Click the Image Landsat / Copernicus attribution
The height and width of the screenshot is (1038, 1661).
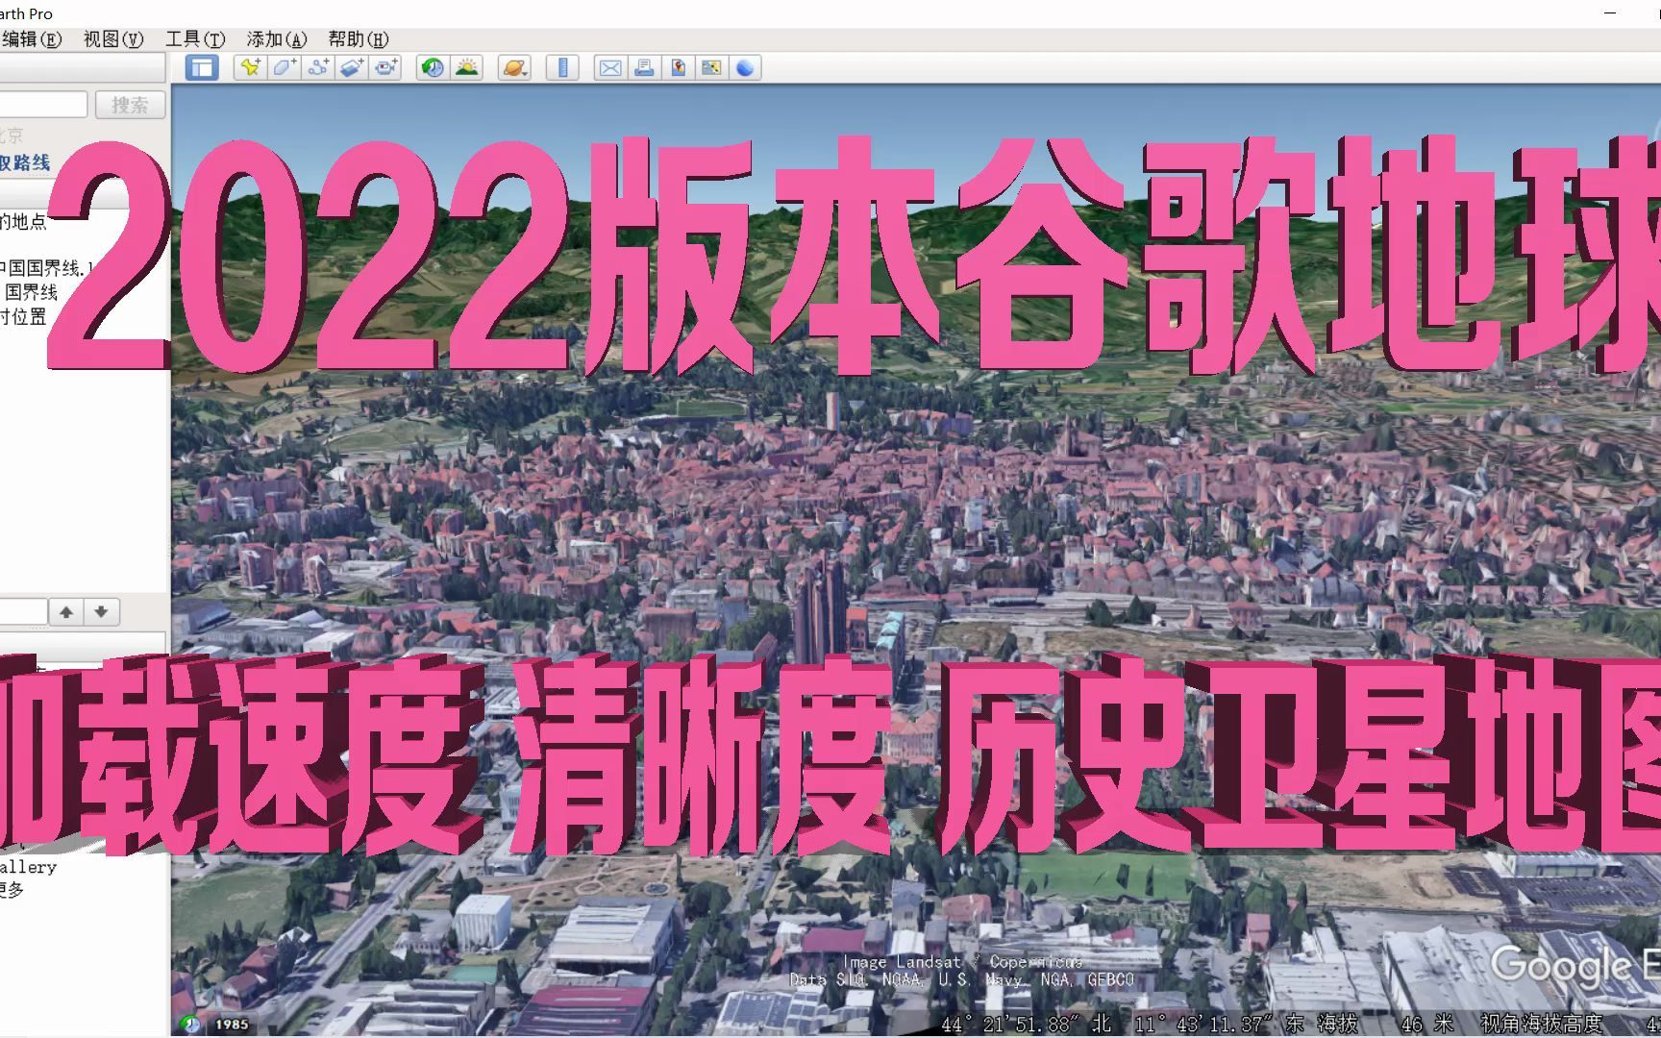click(962, 962)
